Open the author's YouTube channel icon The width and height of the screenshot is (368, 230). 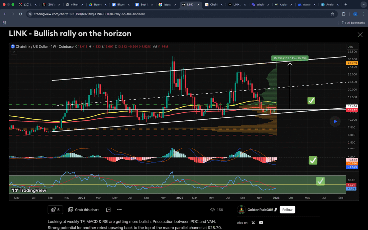click(x=261, y=223)
